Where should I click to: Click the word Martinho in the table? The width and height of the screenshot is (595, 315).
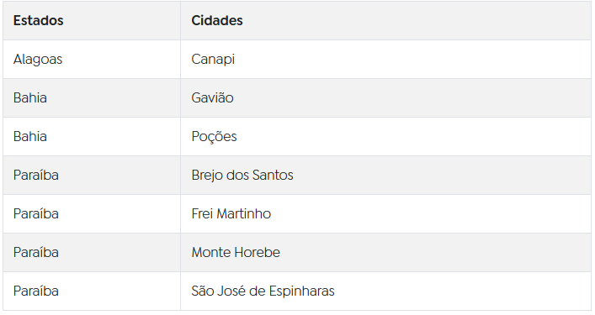[x=243, y=213]
